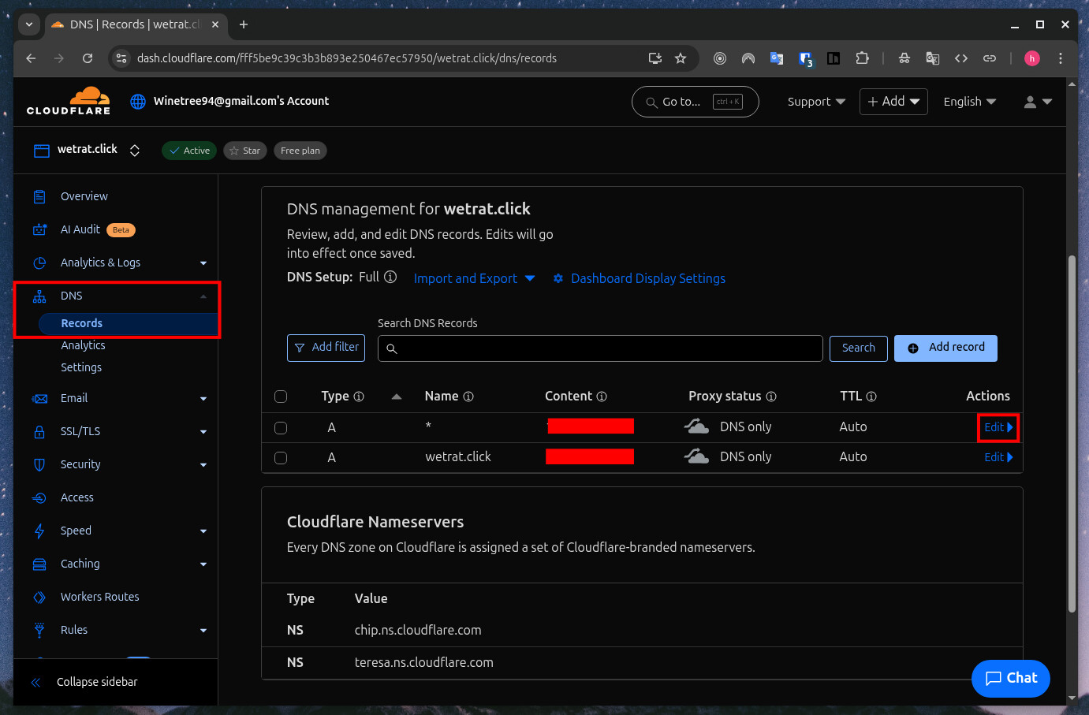Open the browser extensions puzzle icon
The width and height of the screenshot is (1089, 715).
(862, 58)
